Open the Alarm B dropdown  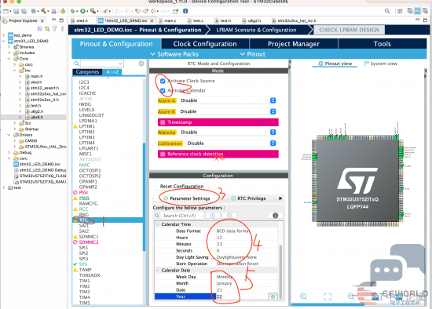[227, 111]
